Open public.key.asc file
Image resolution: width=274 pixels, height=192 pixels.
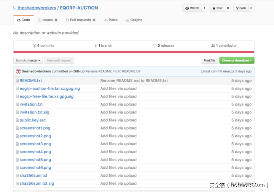[x=33, y=120]
